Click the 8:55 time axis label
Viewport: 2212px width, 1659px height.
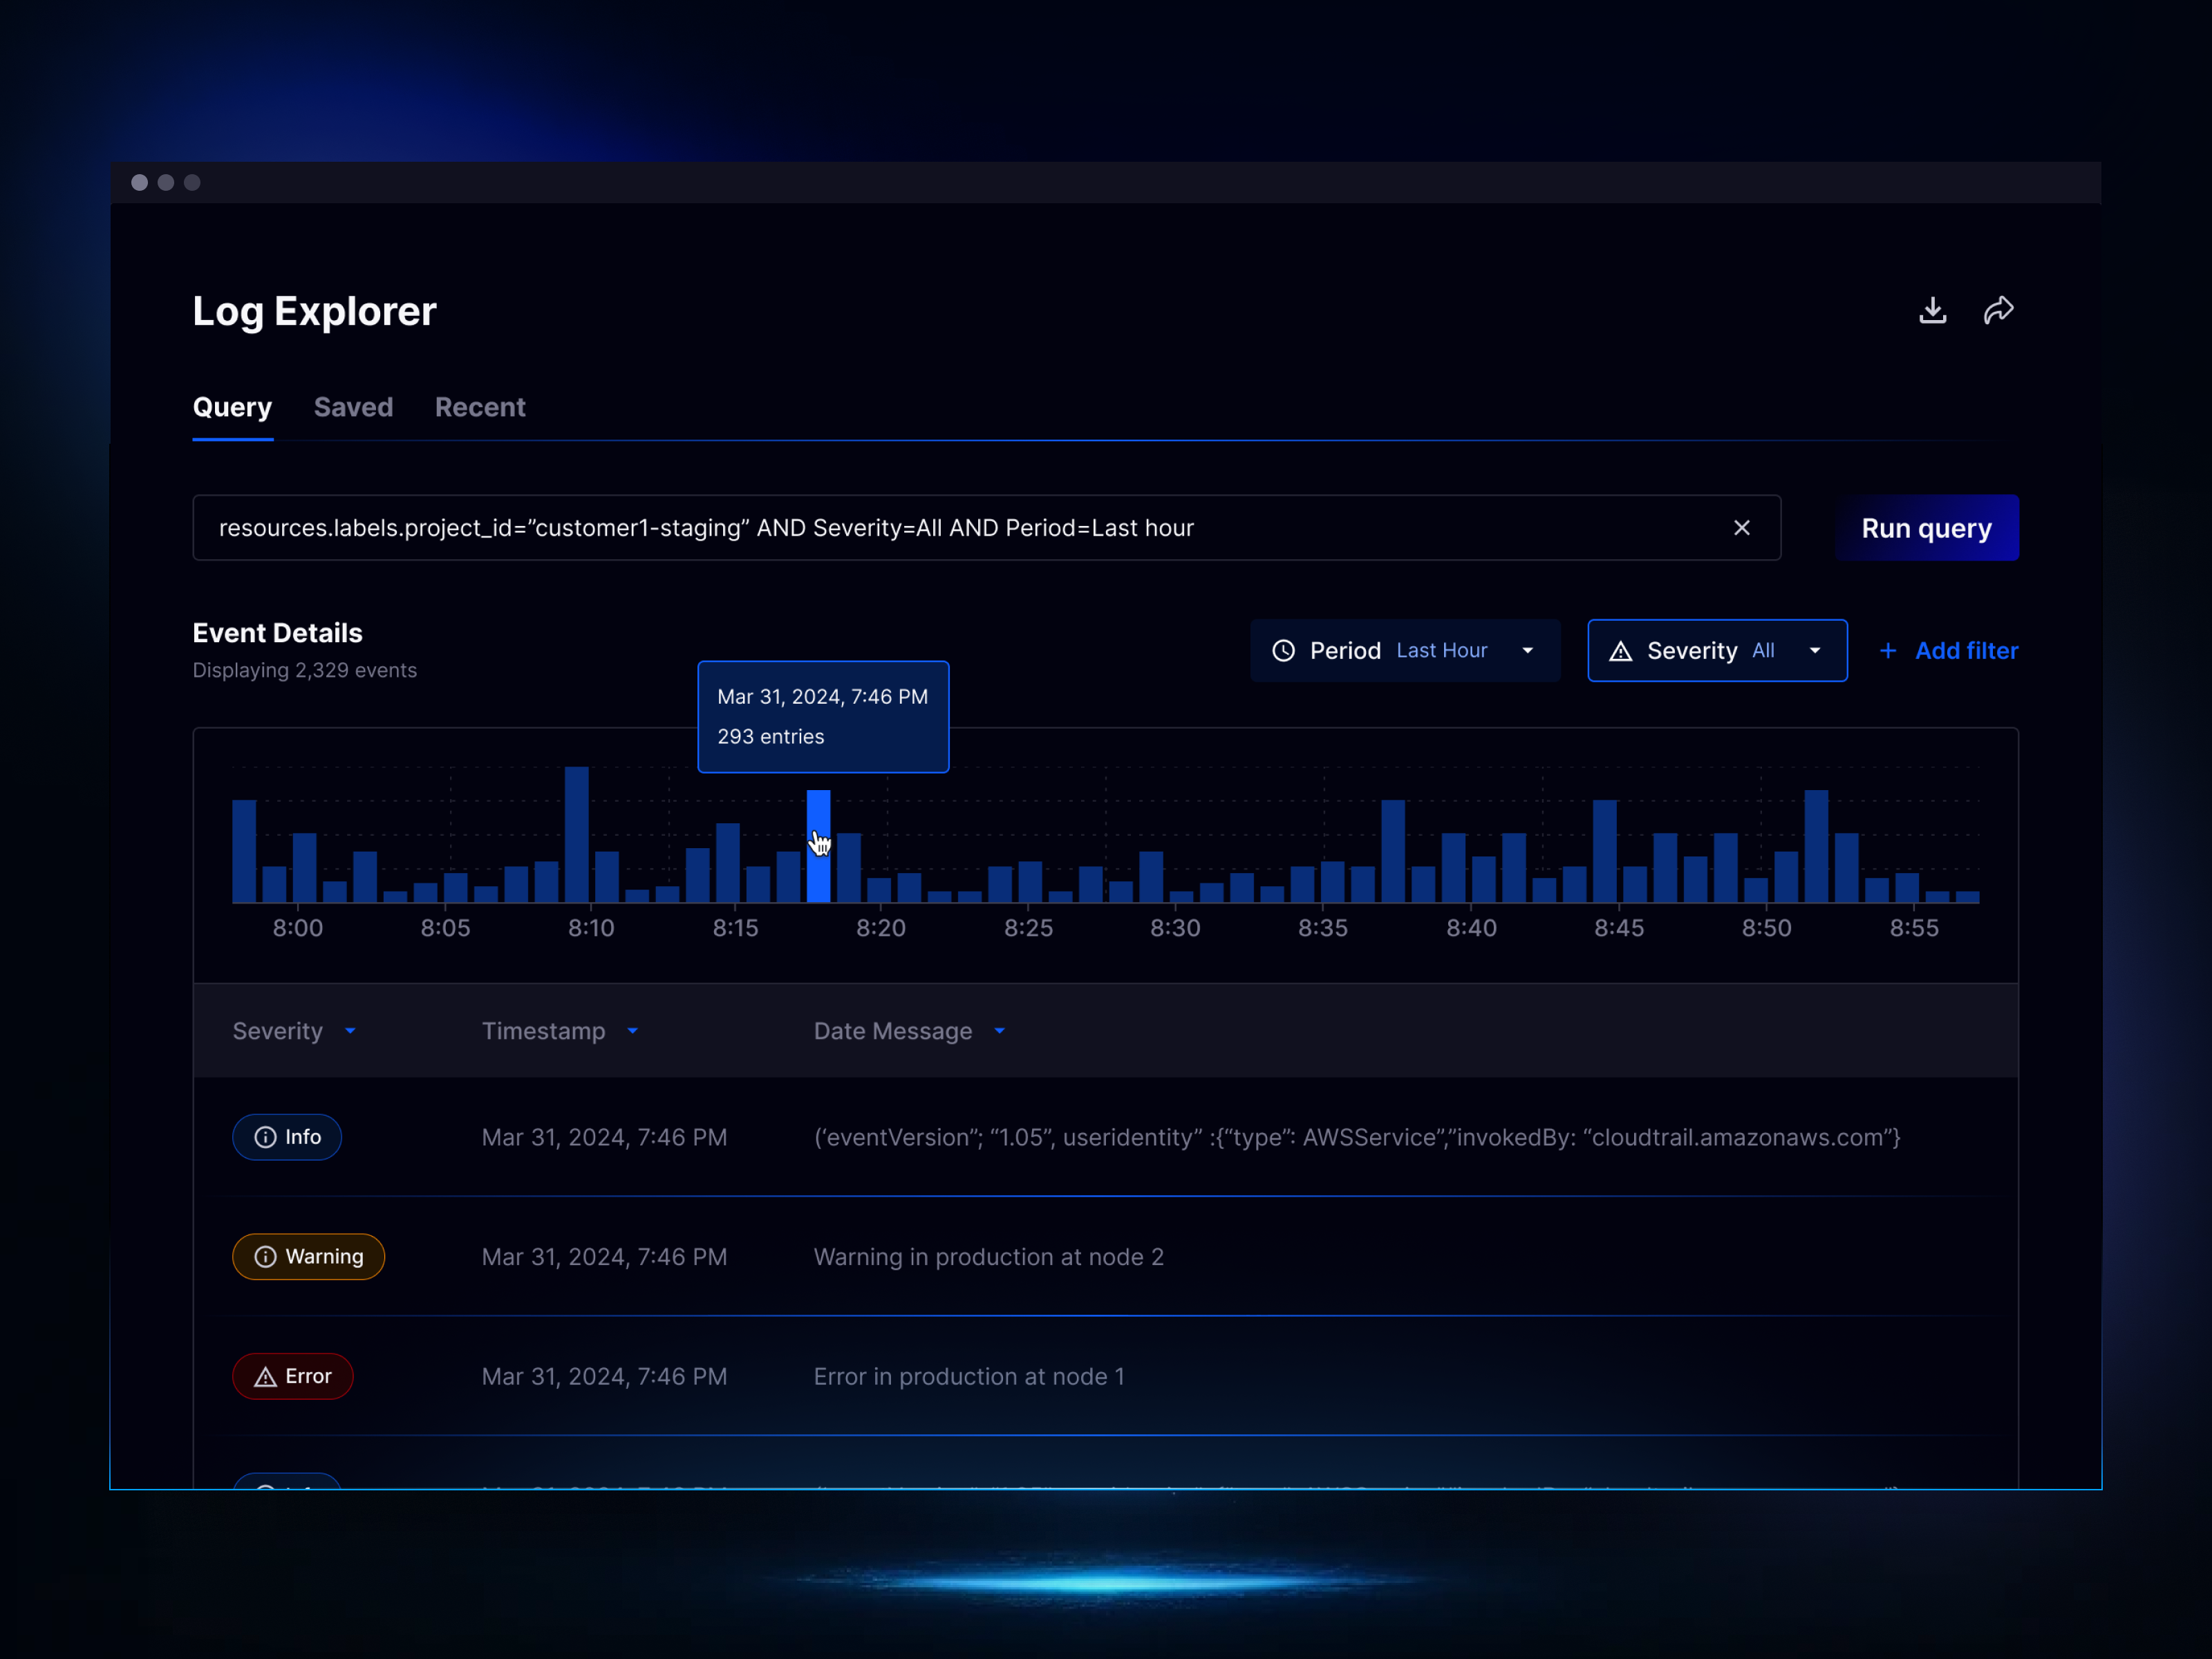1914,928
